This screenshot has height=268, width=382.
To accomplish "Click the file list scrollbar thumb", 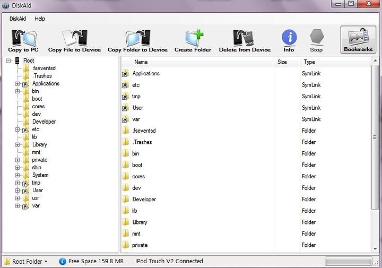I will [375, 137].
